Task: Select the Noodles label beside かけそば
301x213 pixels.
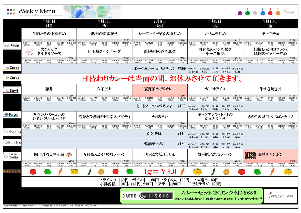Action: [x=12, y=132]
